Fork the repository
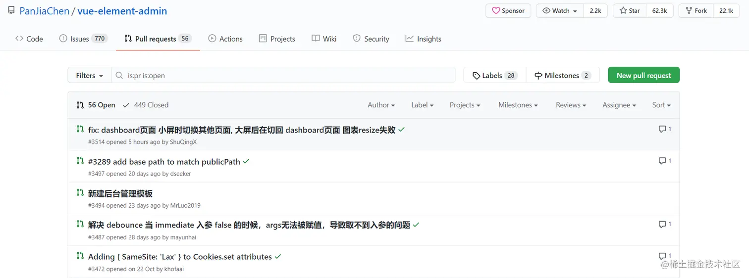 pyautogui.click(x=695, y=11)
